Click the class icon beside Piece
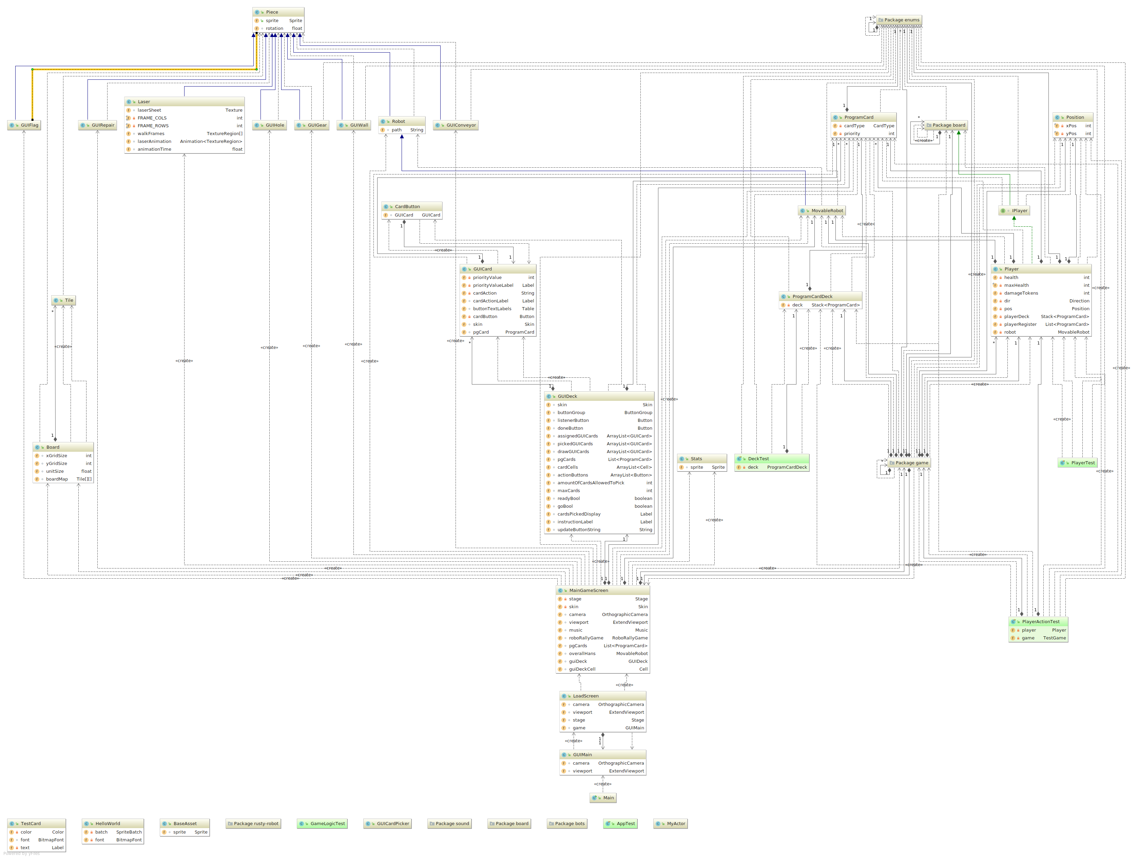 257,12
